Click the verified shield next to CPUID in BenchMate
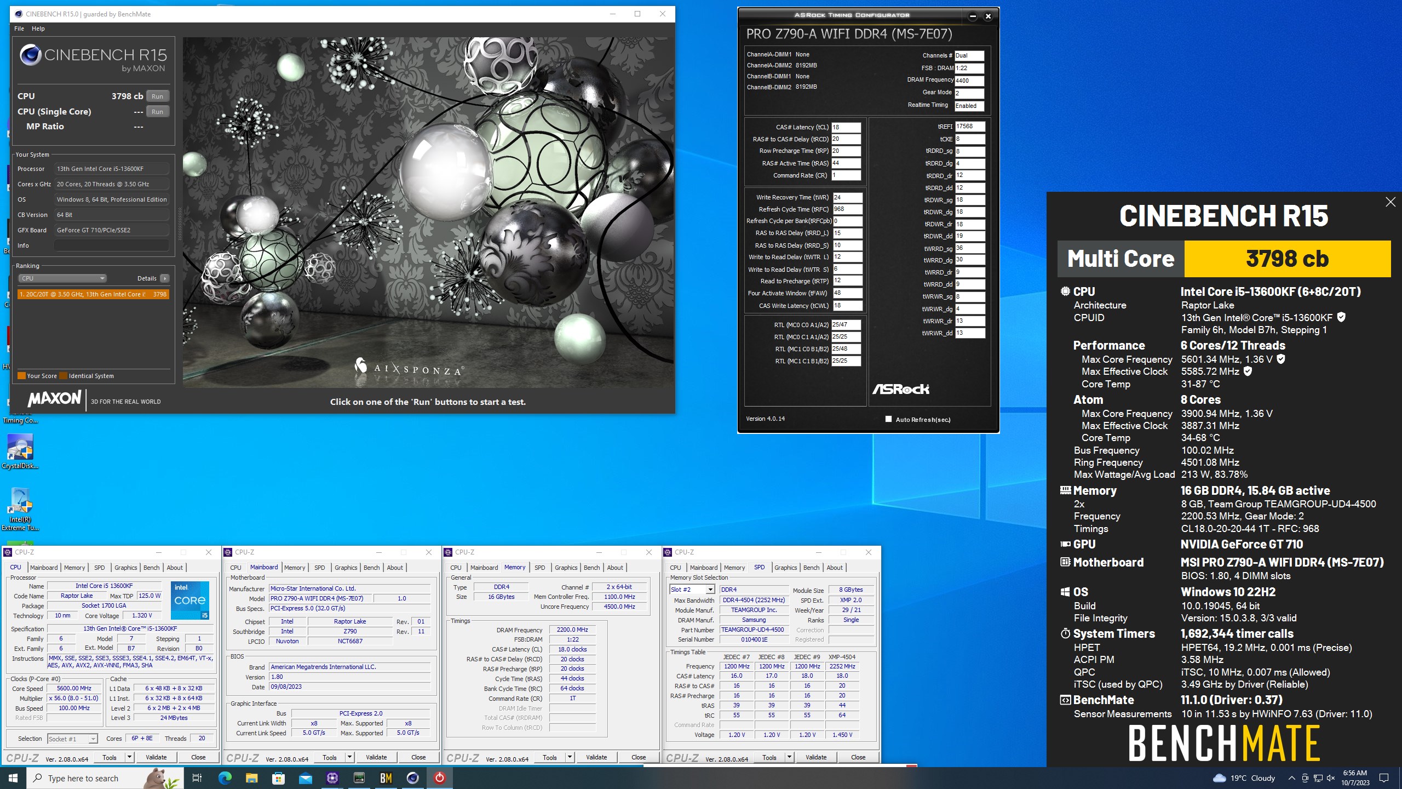 (x=1341, y=317)
